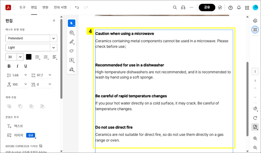This screenshot has width=261, height=153.
Task: Pick the highlighter pen tool
Action: point(72,42)
